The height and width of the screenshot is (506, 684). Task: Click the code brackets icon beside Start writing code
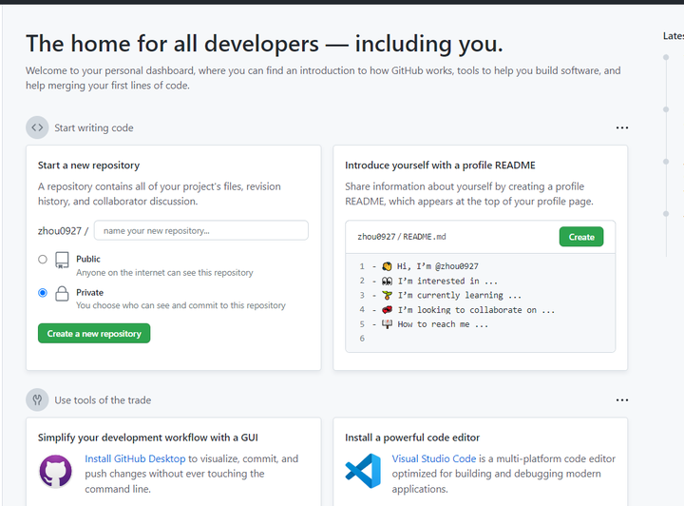[x=37, y=127]
